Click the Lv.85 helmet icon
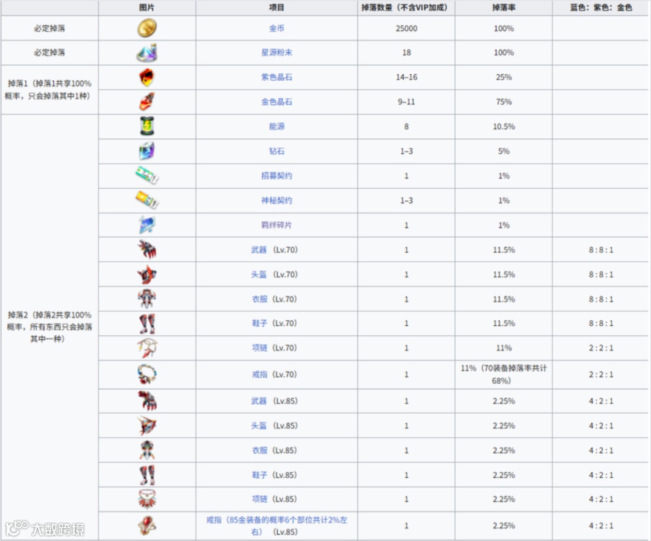This screenshot has width=651, height=541. 147,425
